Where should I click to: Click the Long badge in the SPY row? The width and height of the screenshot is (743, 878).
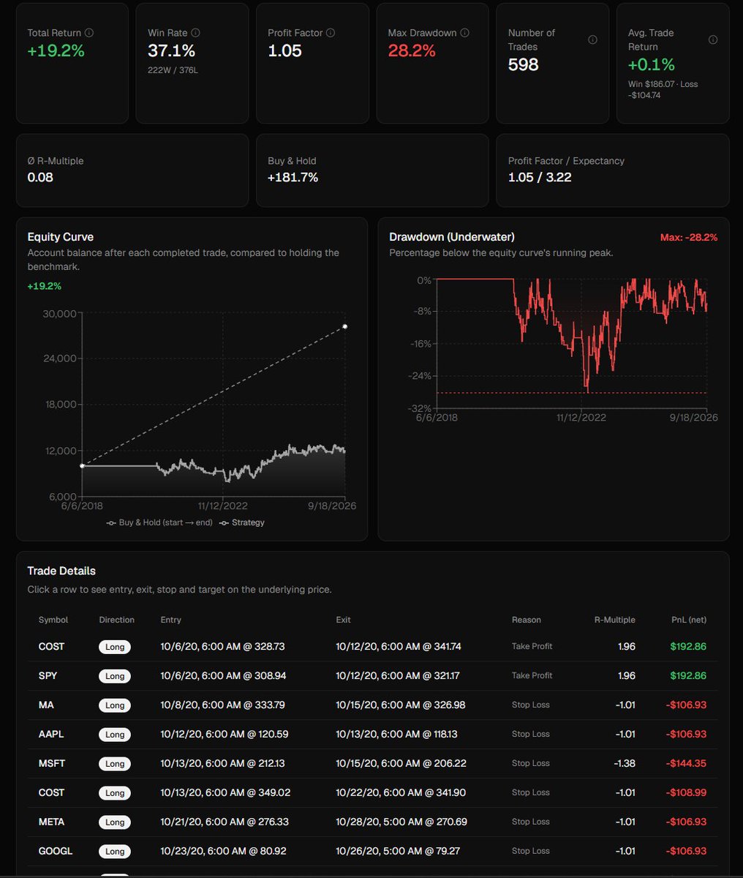point(115,676)
